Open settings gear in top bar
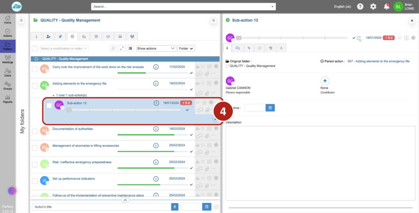This screenshot has height=213, width=419. coord(373,7)
